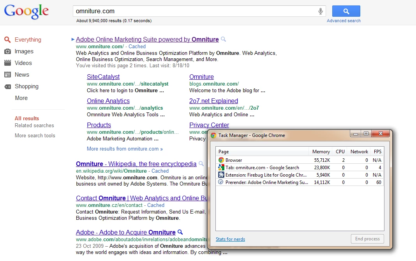The width and height of the screenshot is (416, 261).
Task: Open Adobe Online Marketing Suite result
Action: coord(147,40)
